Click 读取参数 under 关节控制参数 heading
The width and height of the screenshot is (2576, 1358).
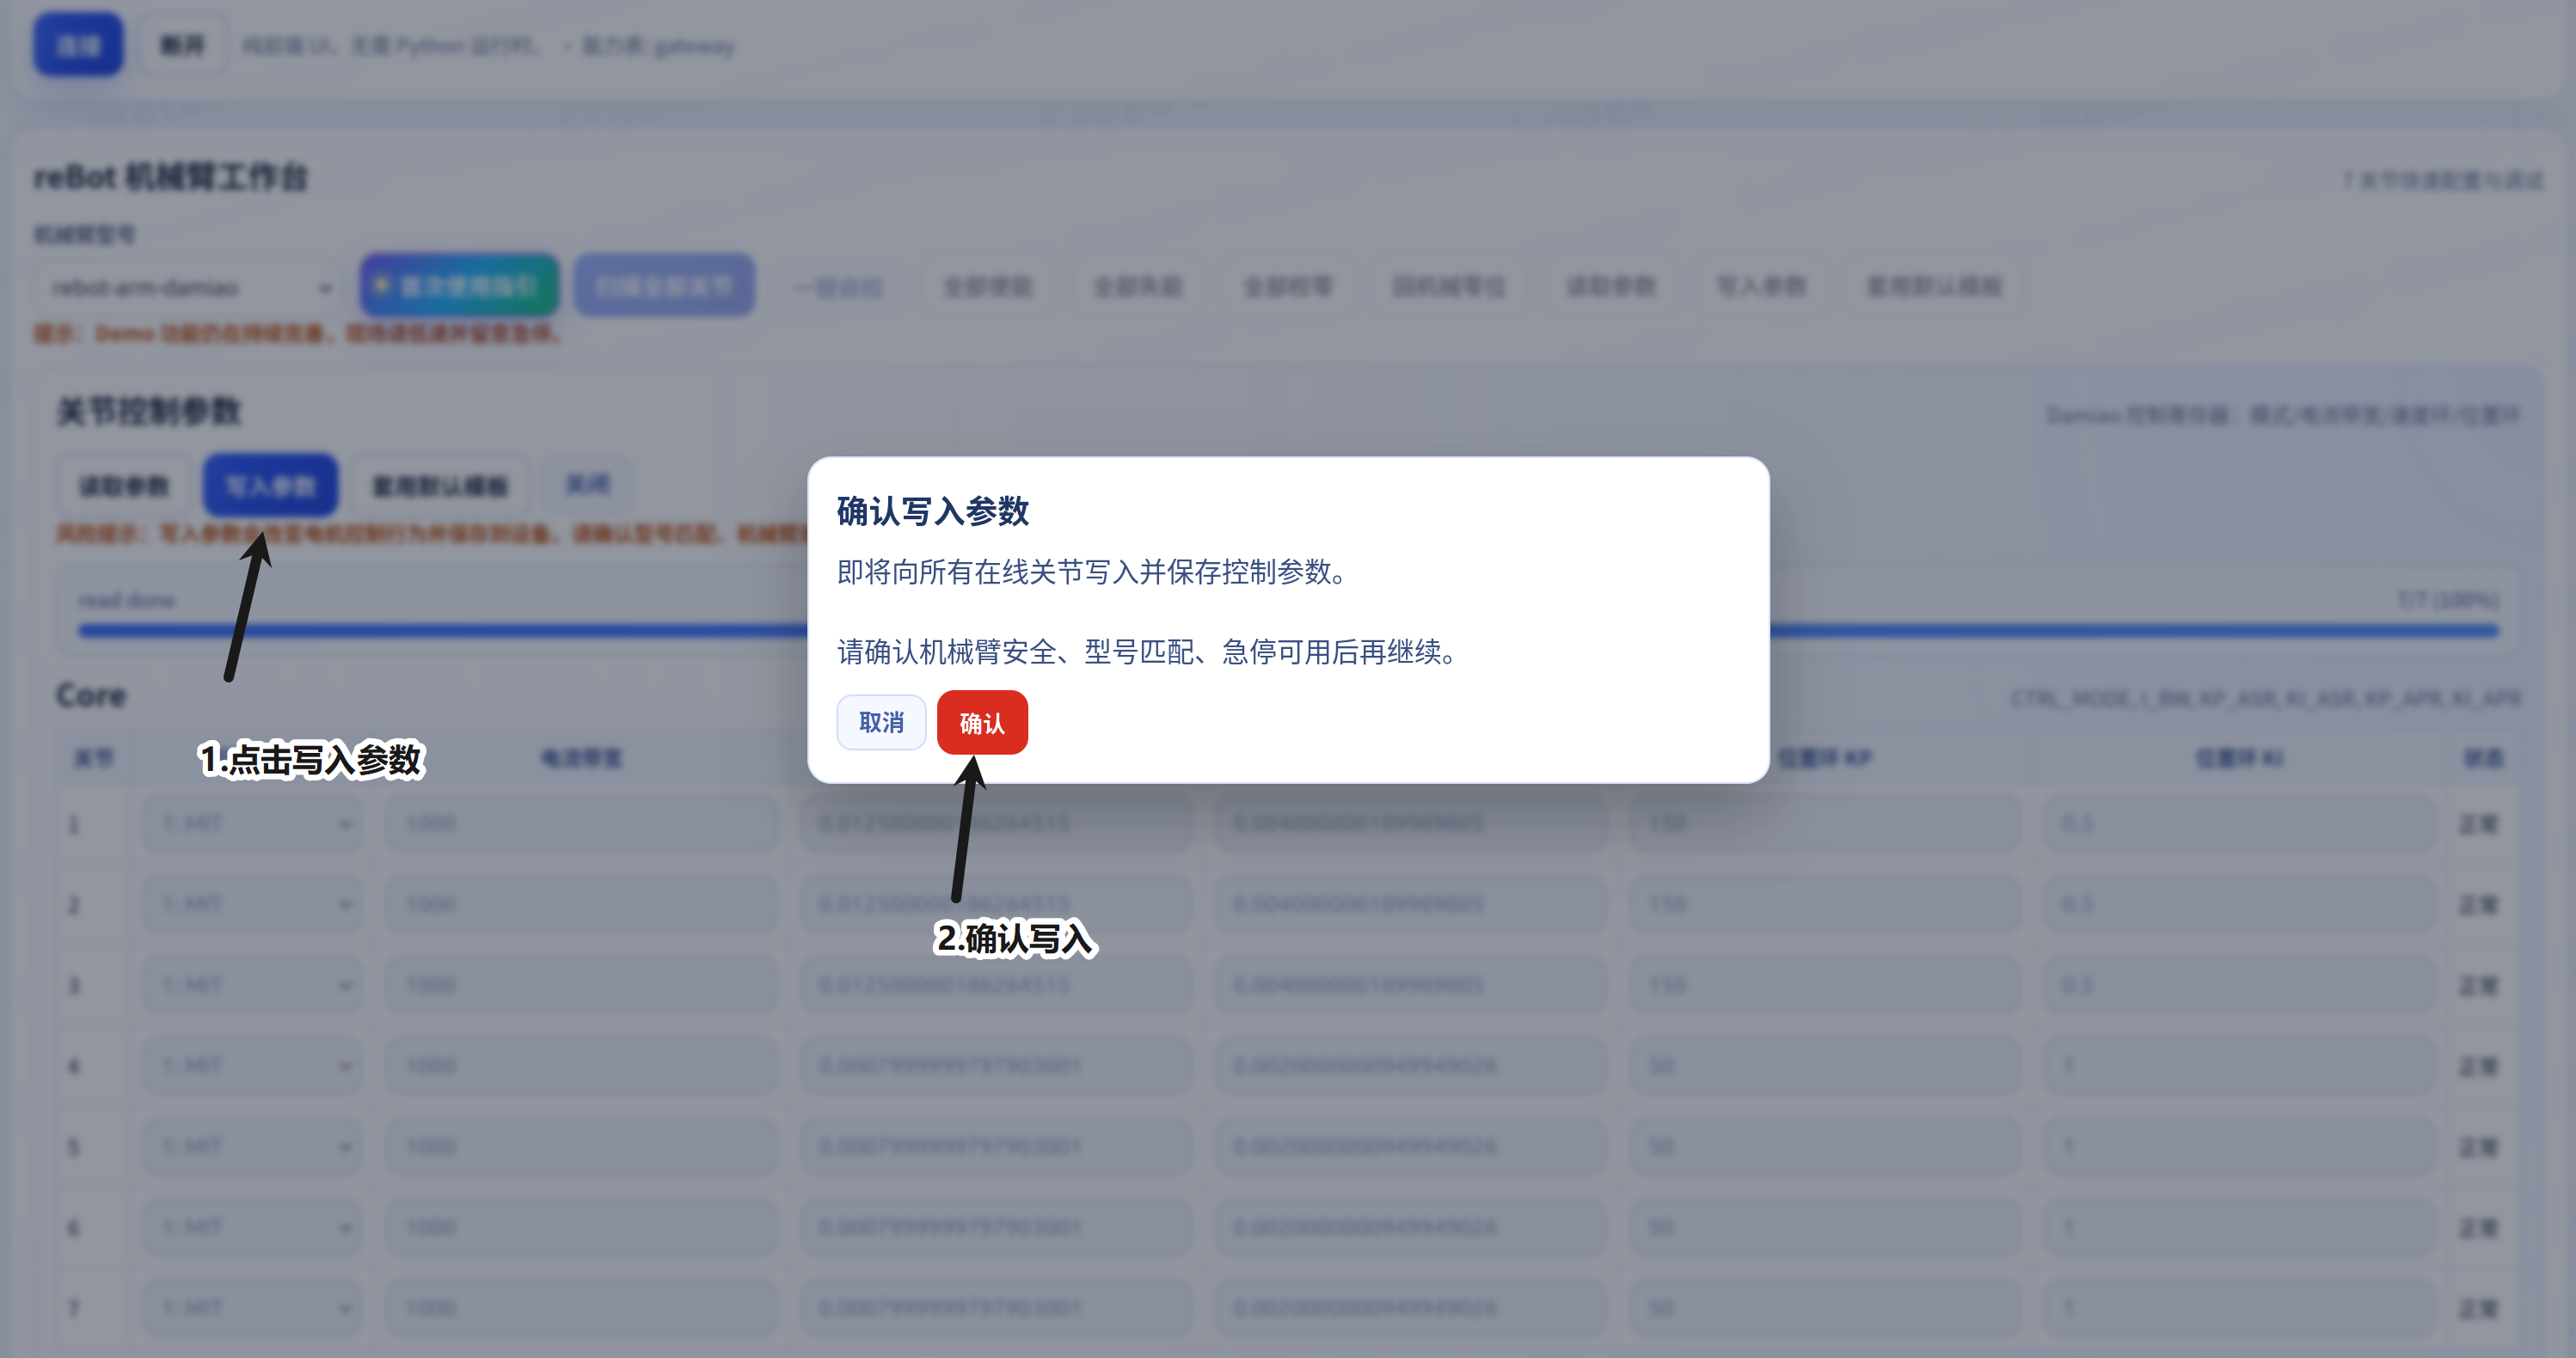124,486
